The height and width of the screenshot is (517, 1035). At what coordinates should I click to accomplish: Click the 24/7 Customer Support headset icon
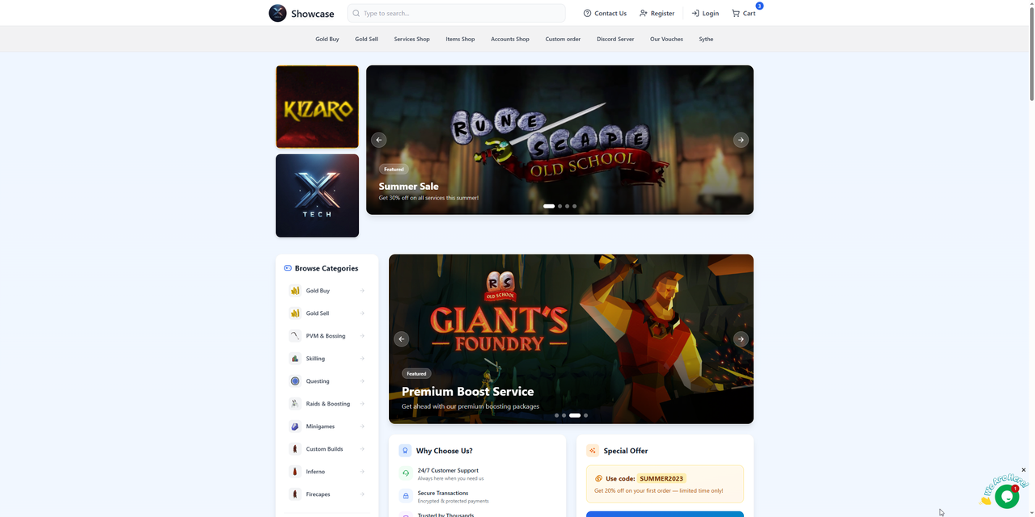click(406, 473)
